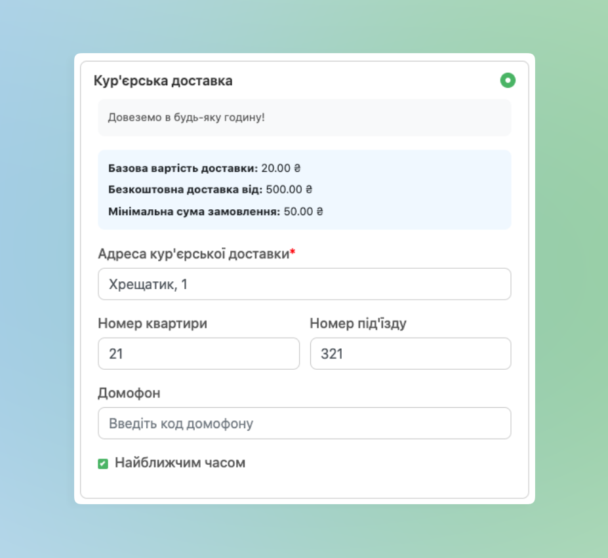608x558 pixels.
Task: Click the Довеземо в будь-яку годину note
Action: click(x=186, y=118)
